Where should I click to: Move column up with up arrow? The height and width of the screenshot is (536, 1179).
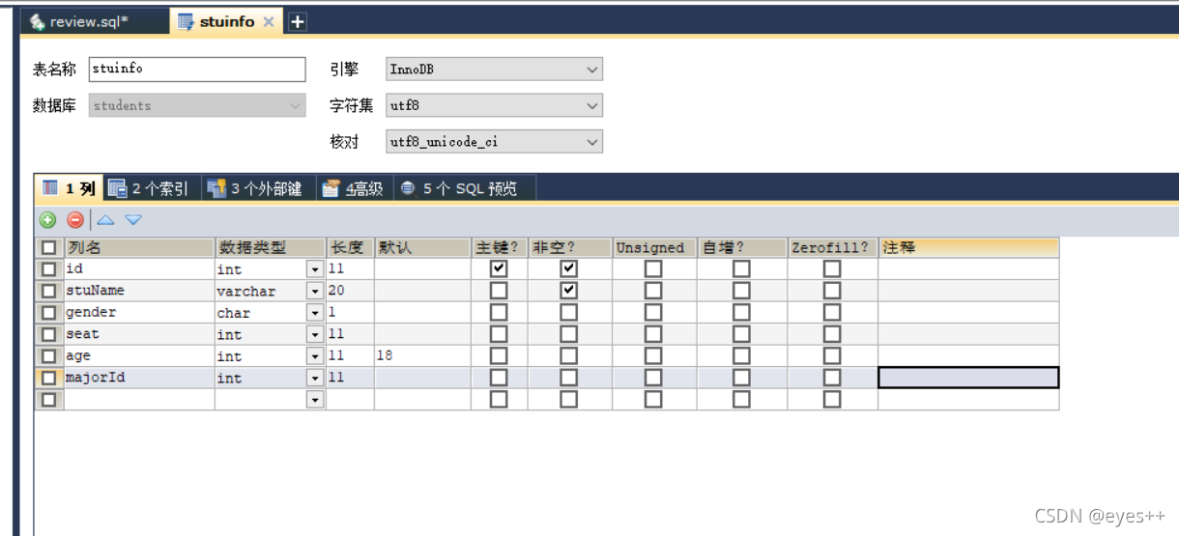(x=105, y=220)
